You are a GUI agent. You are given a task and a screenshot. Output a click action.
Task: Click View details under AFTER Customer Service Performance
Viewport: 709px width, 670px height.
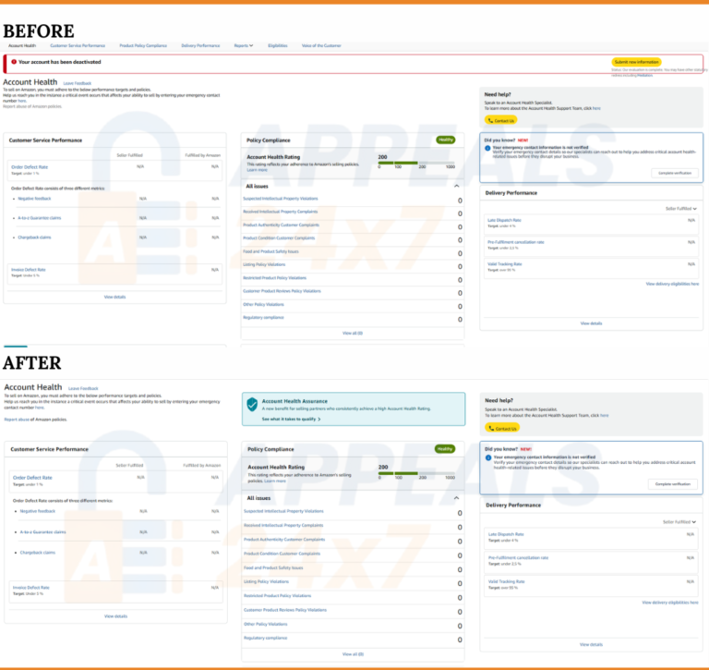(x=115, y=616)
